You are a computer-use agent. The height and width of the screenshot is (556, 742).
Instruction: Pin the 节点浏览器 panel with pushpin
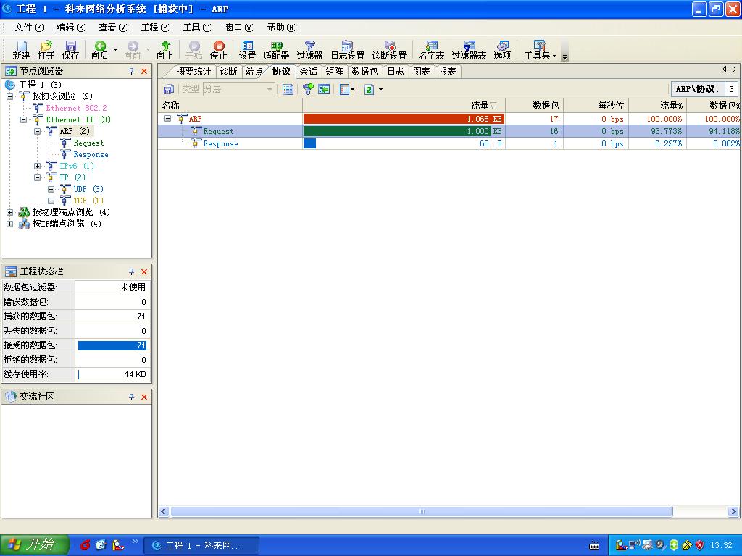132,71
